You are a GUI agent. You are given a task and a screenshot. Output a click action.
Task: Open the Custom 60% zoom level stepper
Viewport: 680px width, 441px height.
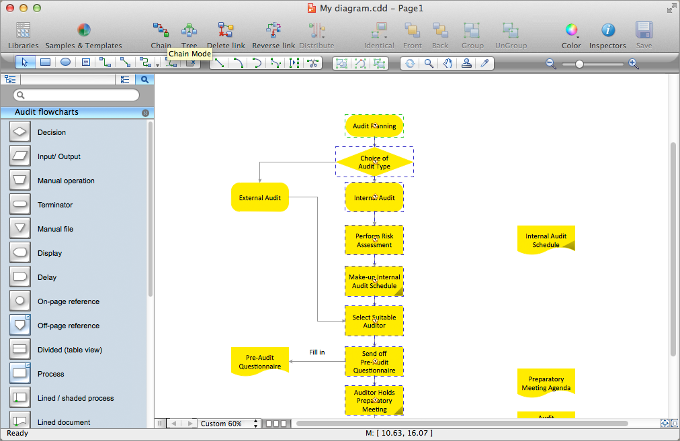255,424
